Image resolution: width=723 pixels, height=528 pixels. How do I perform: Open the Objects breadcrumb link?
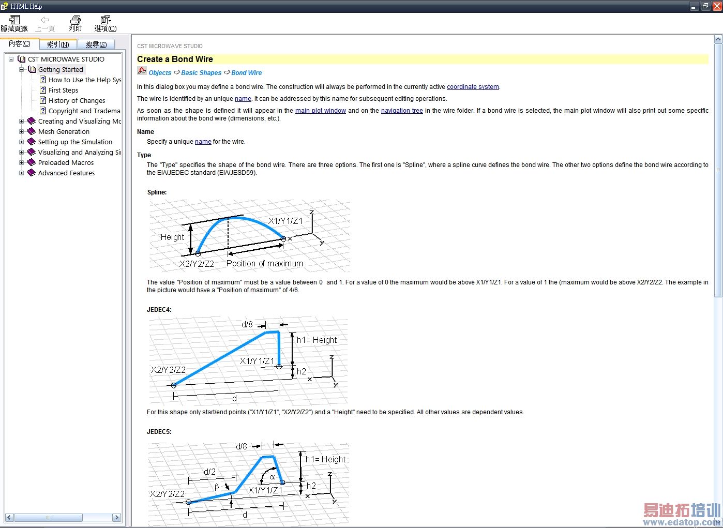160,73
